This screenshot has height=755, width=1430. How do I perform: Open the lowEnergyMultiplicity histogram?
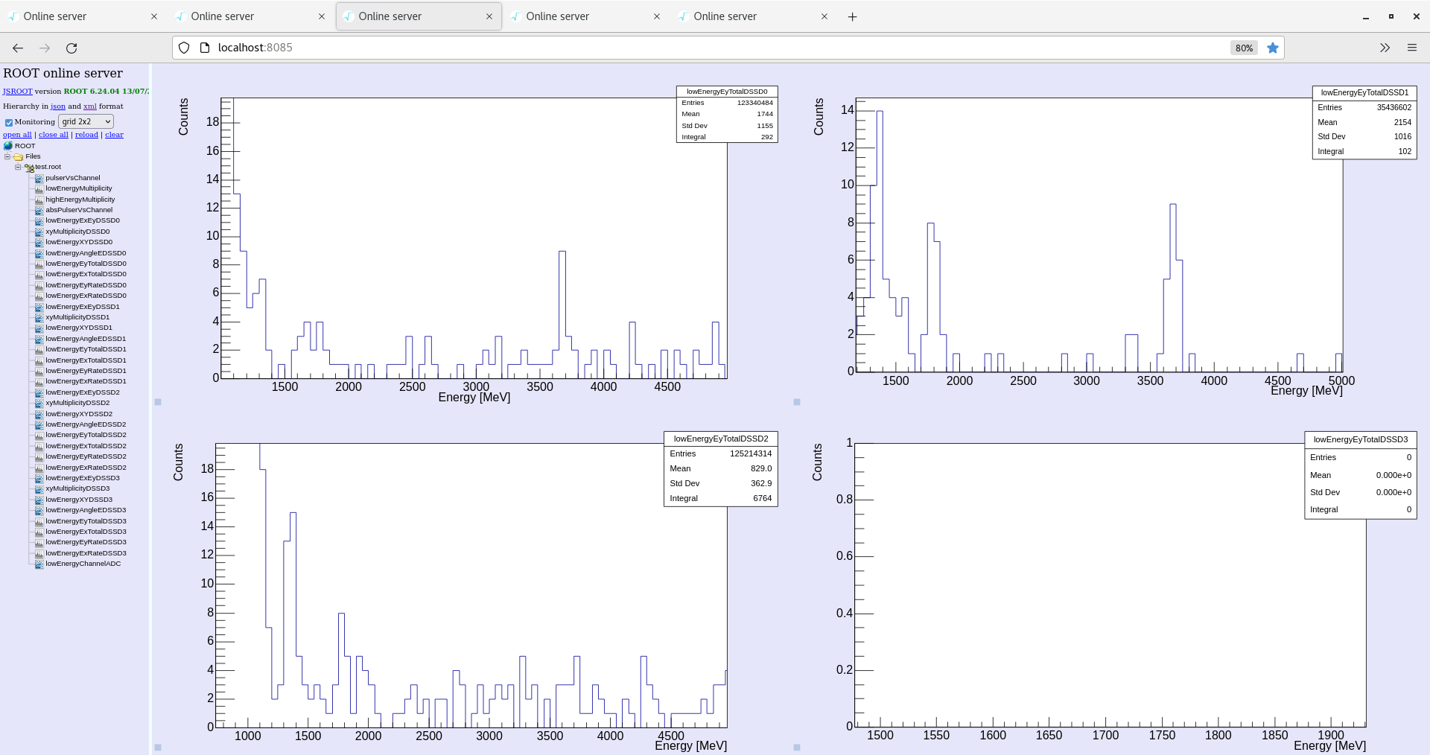tap(78, 188)
